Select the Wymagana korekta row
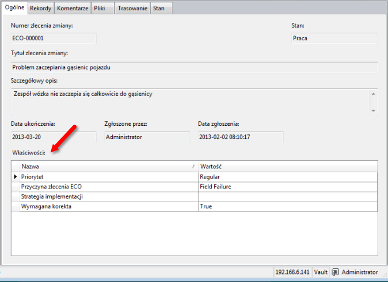Viewport: 388px width, 282px height. 194,207
